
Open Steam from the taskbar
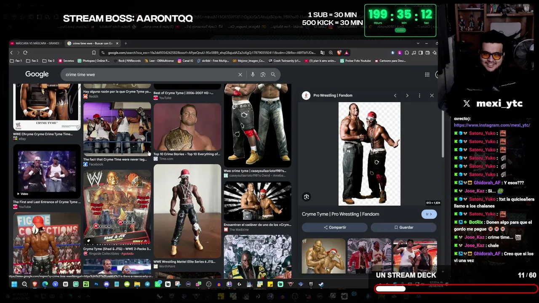tap(321, 284)
